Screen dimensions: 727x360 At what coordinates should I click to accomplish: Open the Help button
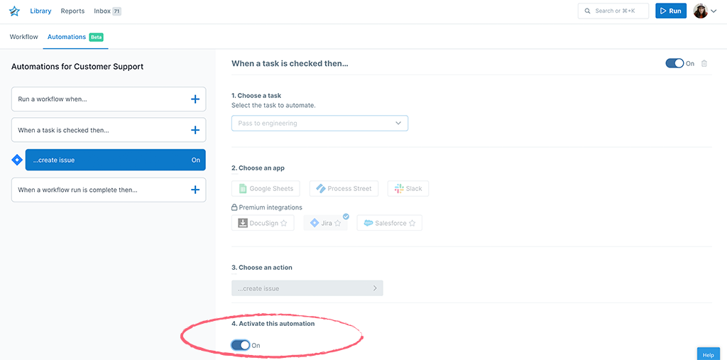(x=709, y=354)
